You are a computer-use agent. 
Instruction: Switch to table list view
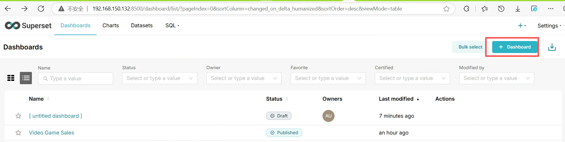click(x=26, y=78)
